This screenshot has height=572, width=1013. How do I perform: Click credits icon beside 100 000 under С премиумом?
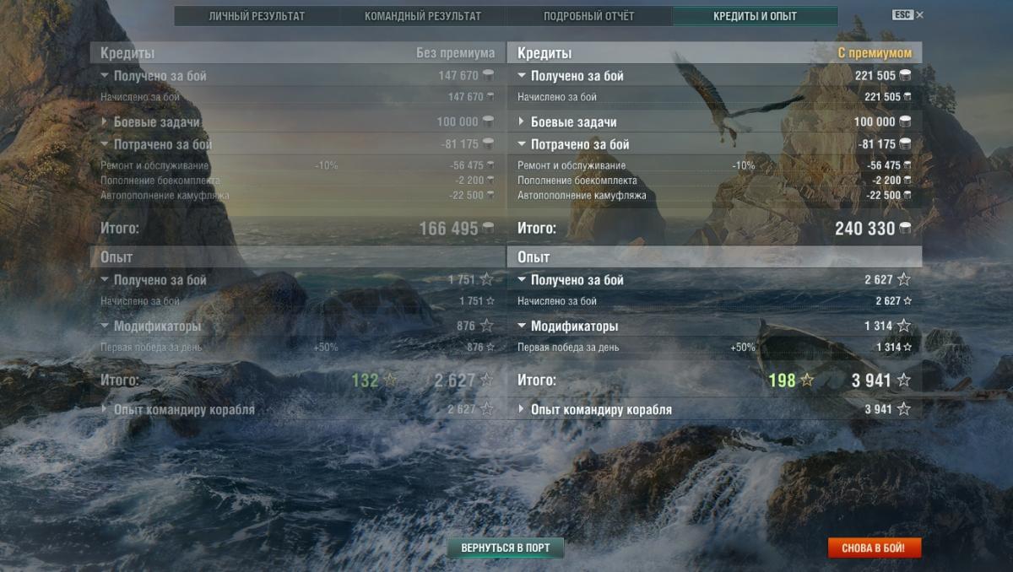[x=906, y=122]
